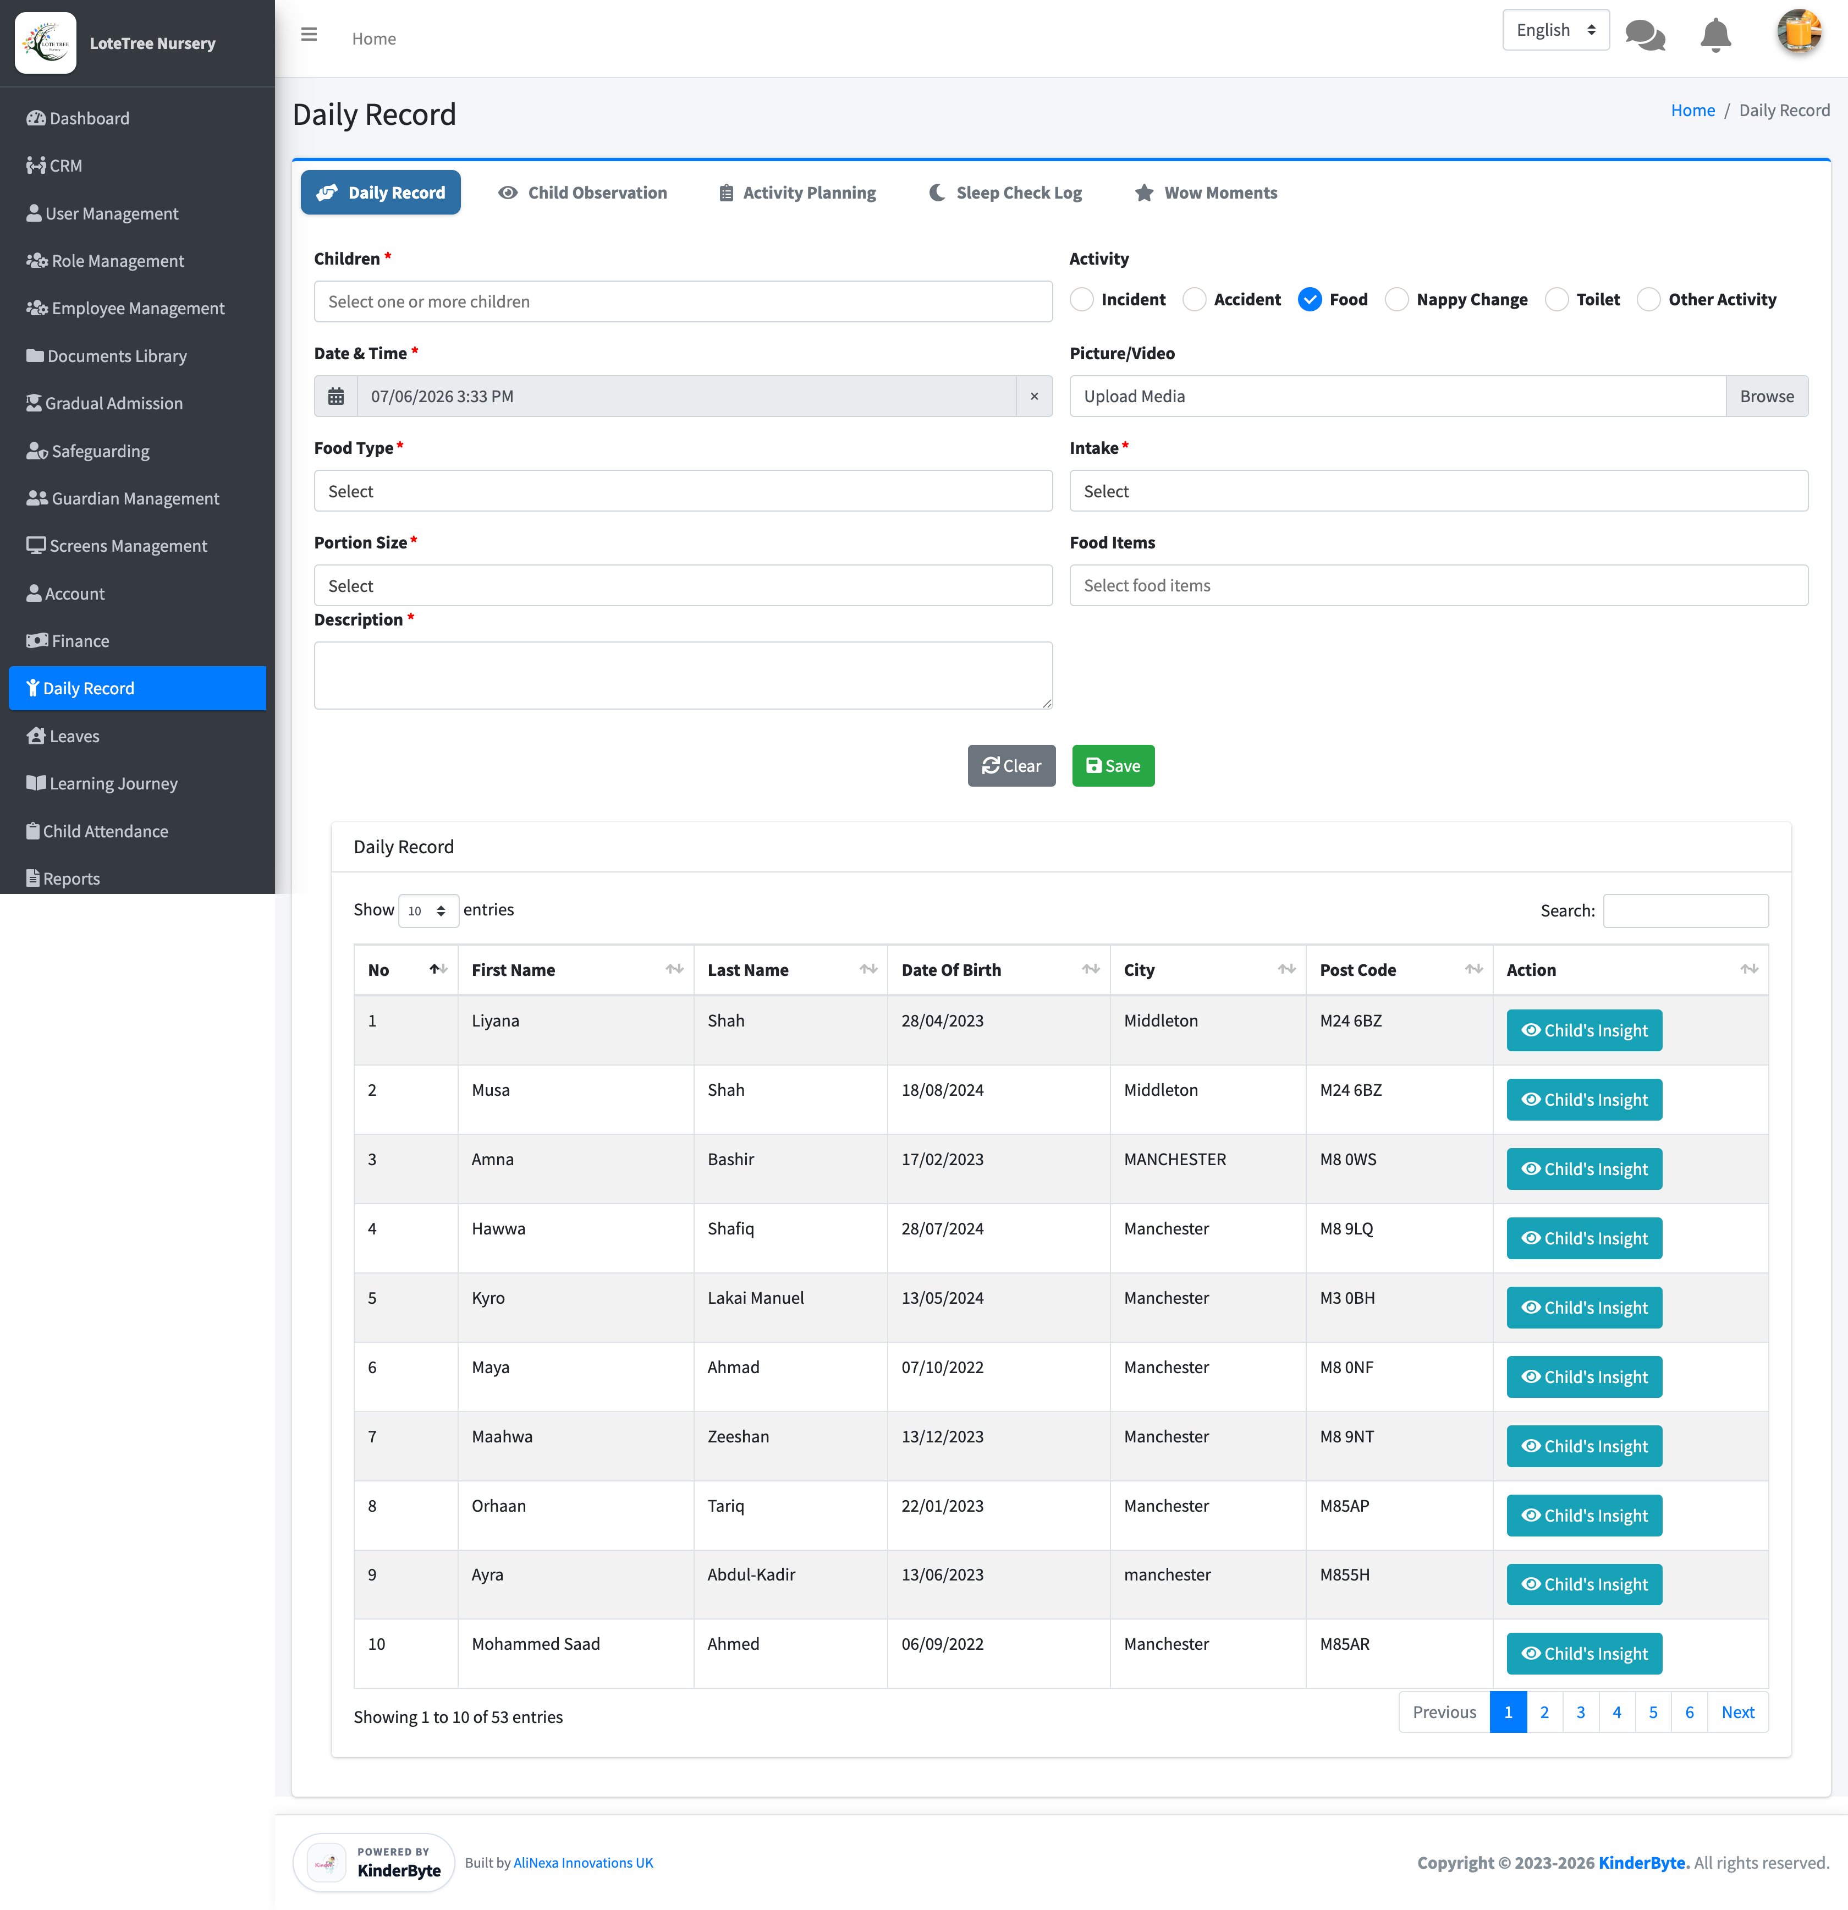Image resolution: width=1848 pixels, height=1910 pixels.
Task: Open the Food Type dropdown
Action: click(683, 491)
